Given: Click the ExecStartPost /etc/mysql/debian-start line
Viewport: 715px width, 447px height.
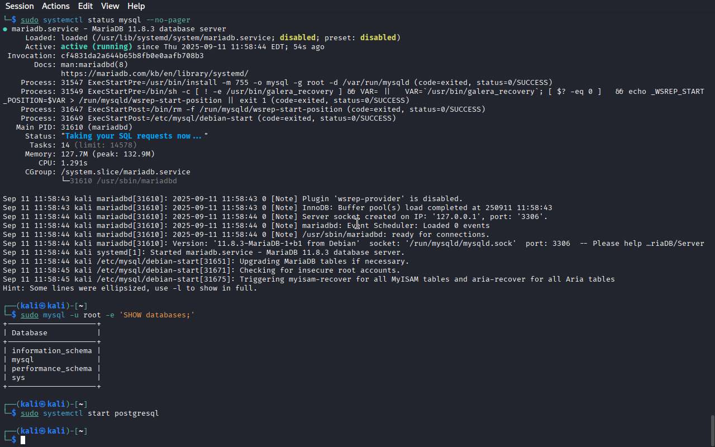Looking at the screenshot, I should point(208,118).
